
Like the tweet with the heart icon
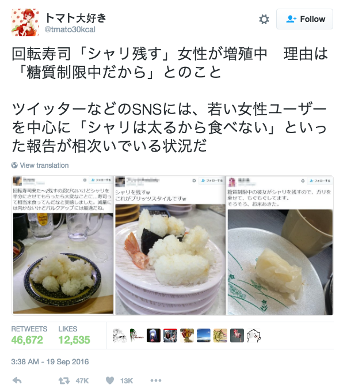pyautogui.click(x=110, y=380)
